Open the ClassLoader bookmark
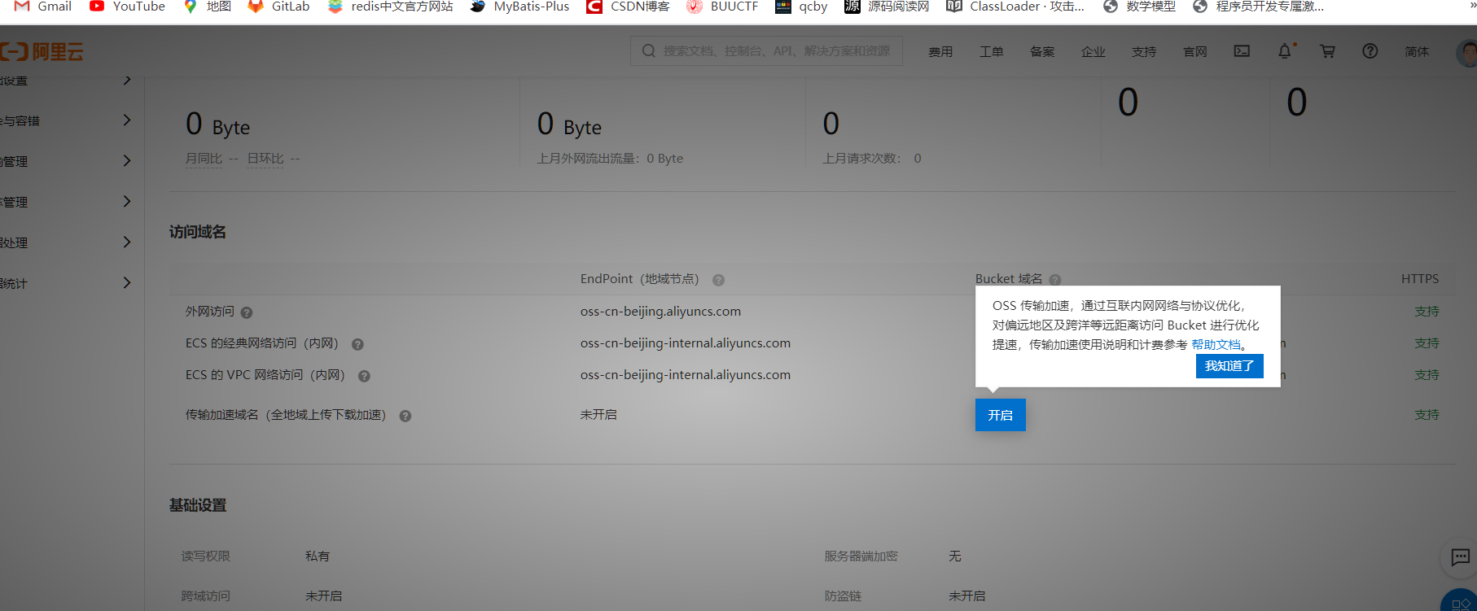 1015,7
